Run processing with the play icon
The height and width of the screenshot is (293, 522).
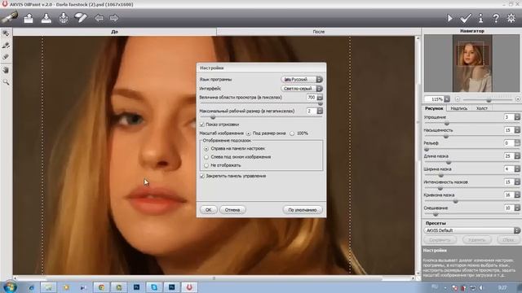[449, 18]
